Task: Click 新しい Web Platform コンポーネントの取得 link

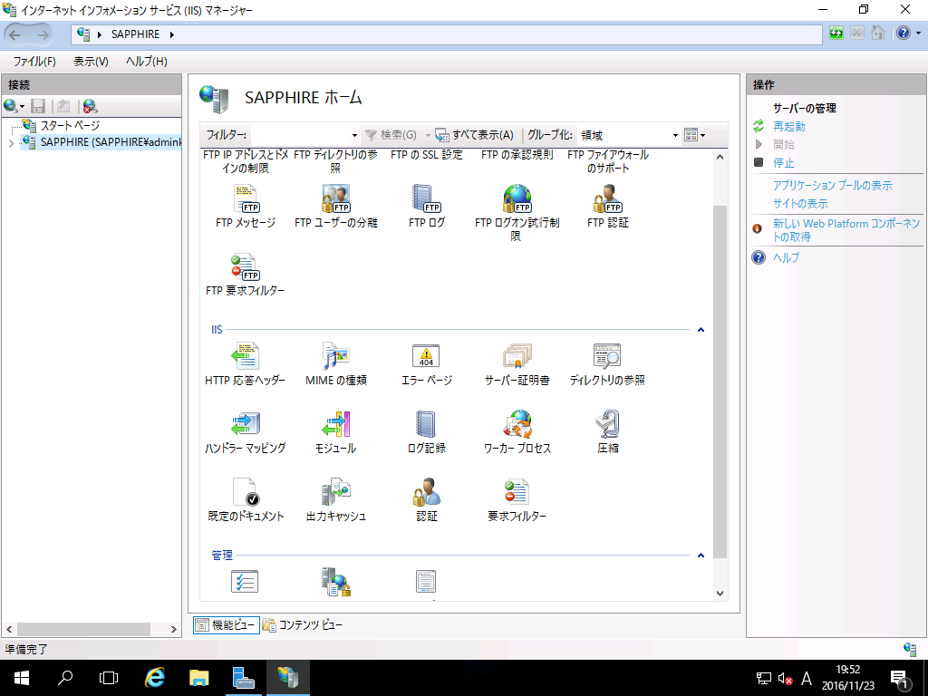Action: [x=846, y=230]
